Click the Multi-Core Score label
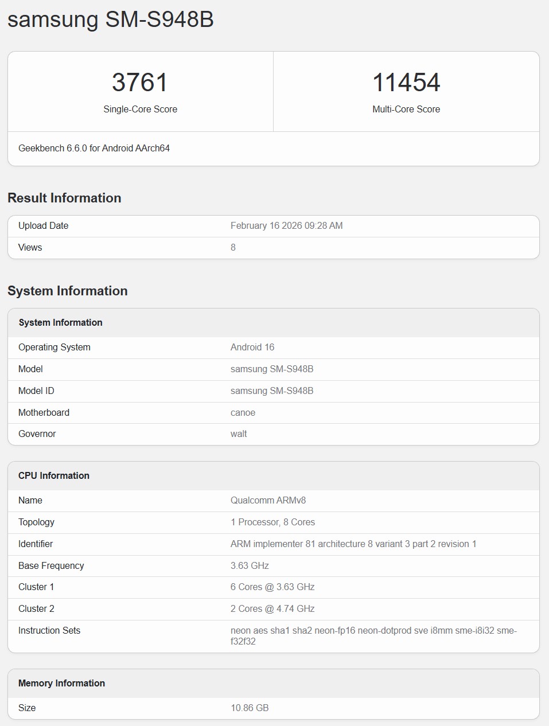This screenshot has height=726, width=549. (x=406, y=109)
